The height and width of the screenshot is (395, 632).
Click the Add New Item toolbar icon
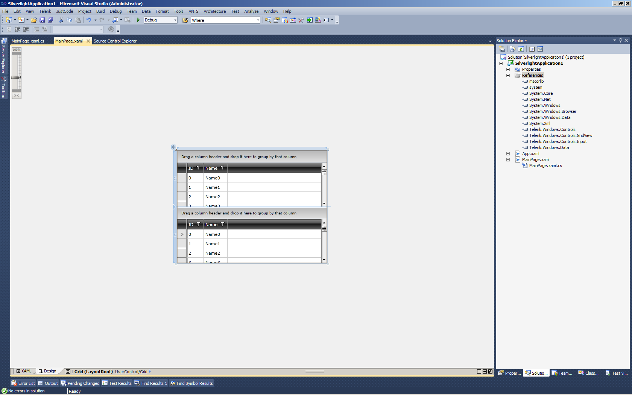coord(21,20)
